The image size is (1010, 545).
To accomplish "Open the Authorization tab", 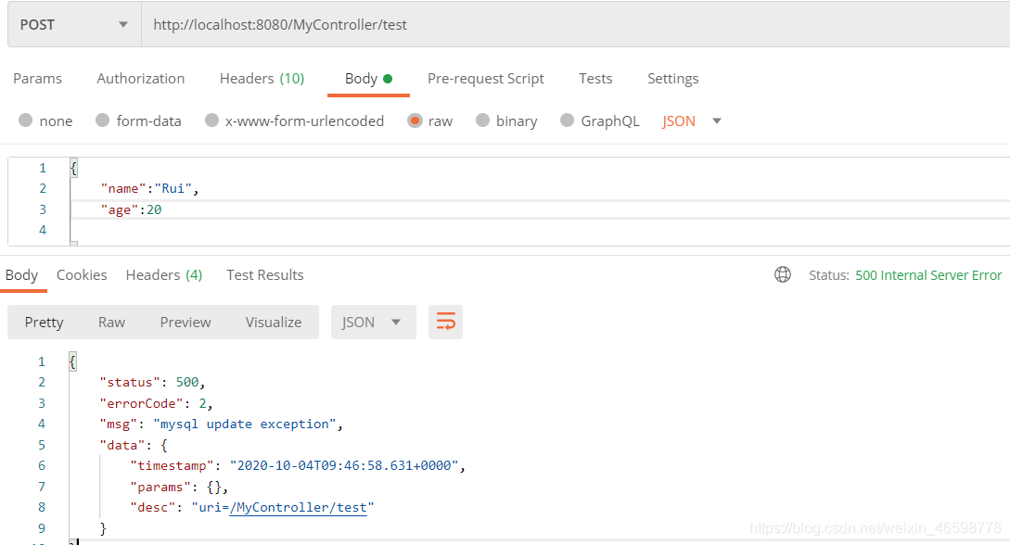I will tap(140, 79).
